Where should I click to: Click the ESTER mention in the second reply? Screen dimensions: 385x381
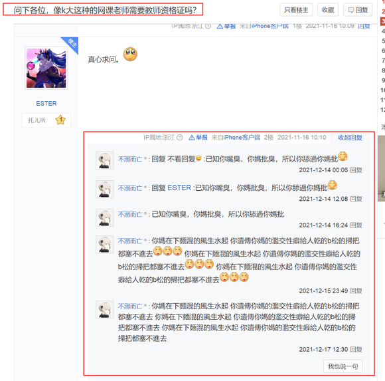(179, 188)
